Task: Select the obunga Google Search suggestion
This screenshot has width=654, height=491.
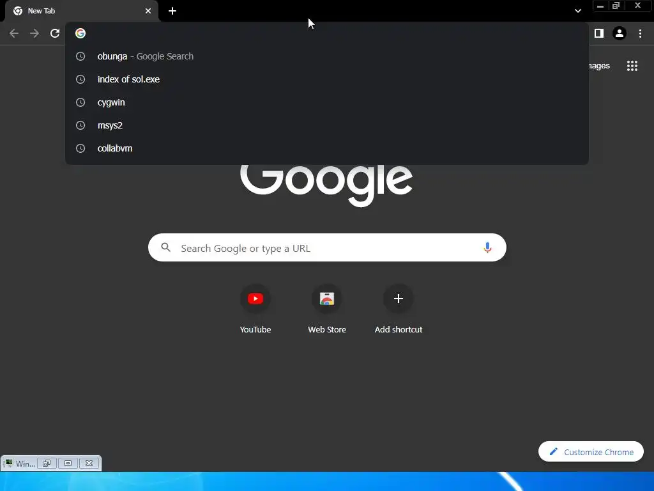Action: (x=327, y=56)
